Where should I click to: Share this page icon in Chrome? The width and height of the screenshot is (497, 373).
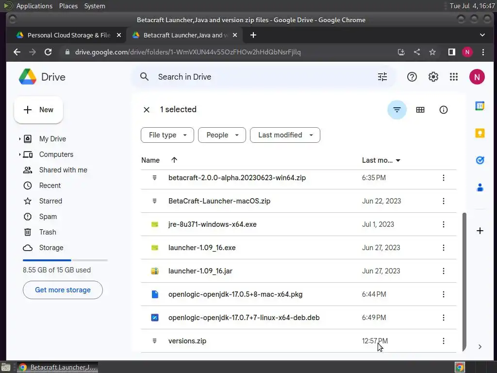click(x=417, y=52)
